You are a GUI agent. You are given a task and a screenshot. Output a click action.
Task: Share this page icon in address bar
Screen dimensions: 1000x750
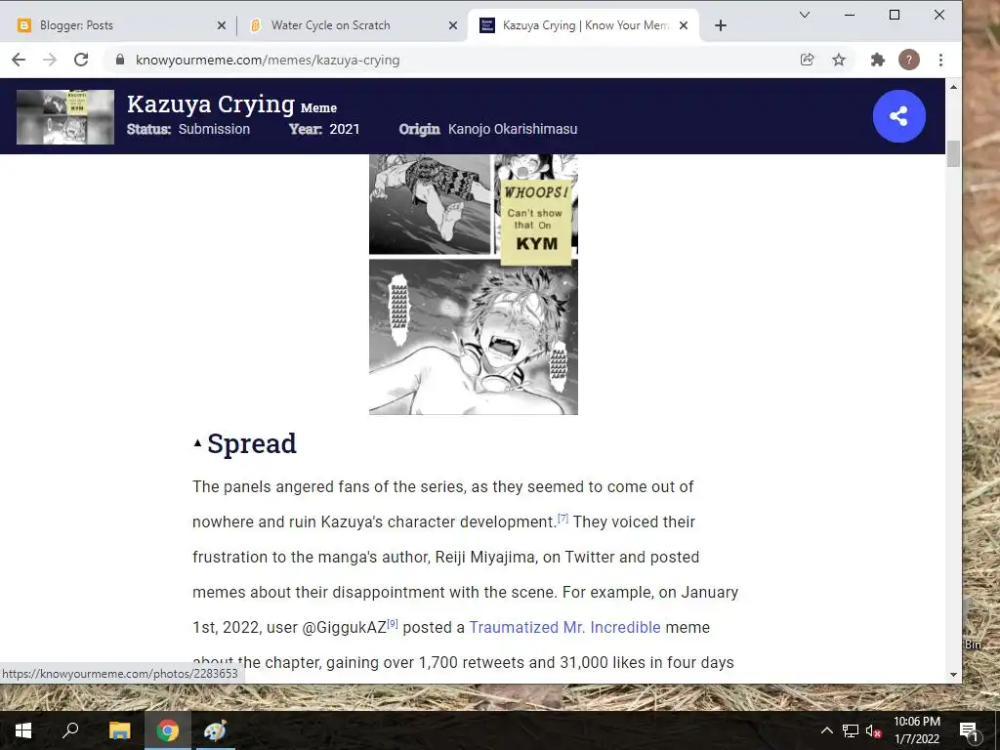[x=807, y=60]
